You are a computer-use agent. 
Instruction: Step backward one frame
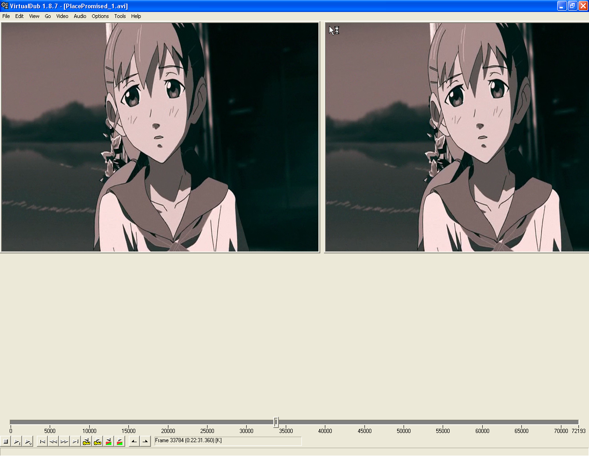pos(53,441)
